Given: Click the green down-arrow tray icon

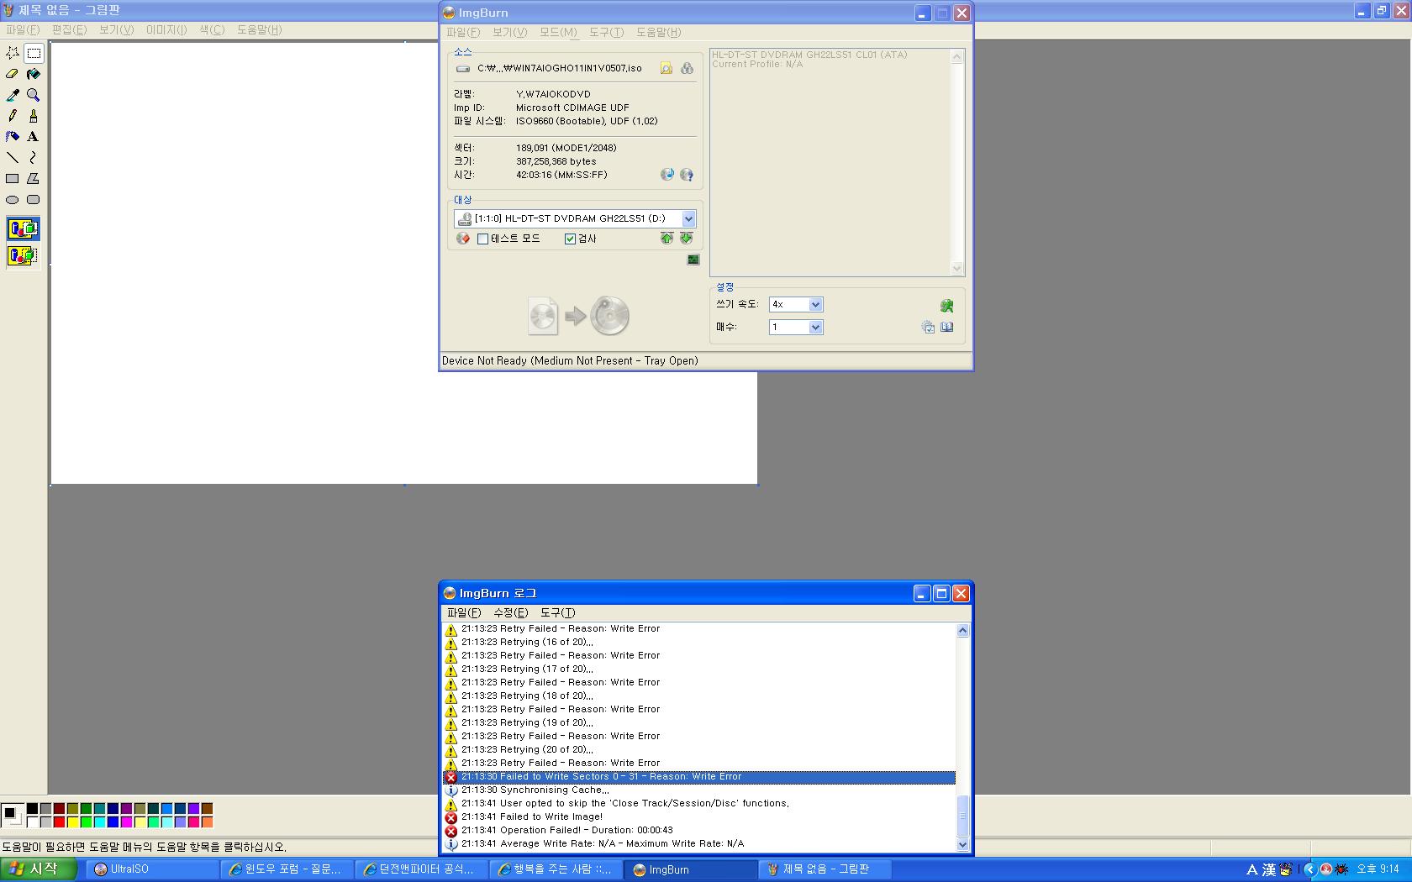Looking at the screenshot, I should pos(686,239).
